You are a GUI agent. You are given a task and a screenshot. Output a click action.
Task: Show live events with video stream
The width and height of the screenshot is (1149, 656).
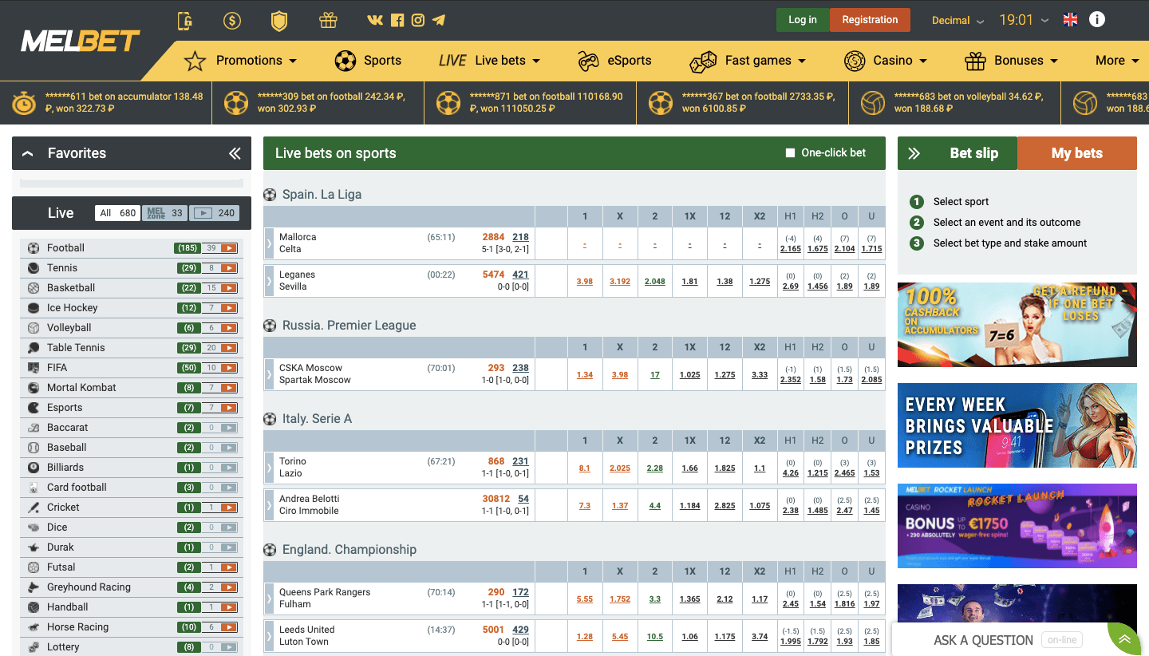215,213
